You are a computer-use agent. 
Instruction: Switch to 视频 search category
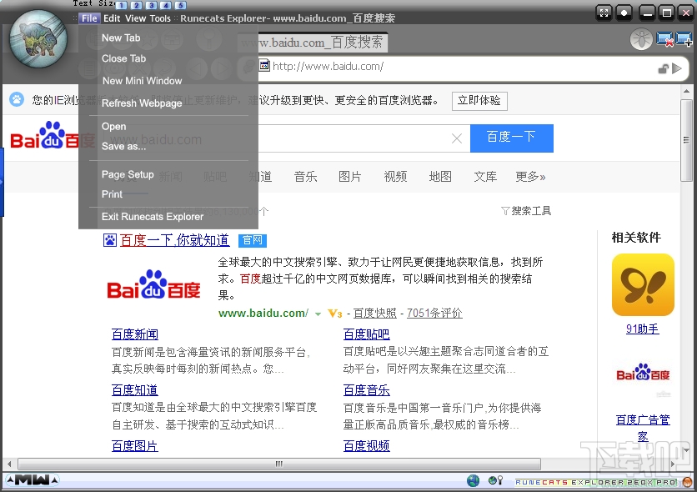click(395, 177)
